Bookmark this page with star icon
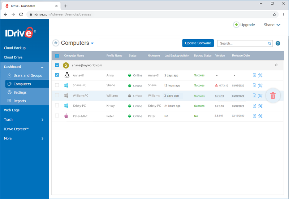Image resolution: width=289 pixels, height=199 pixels. coord(274,14)
